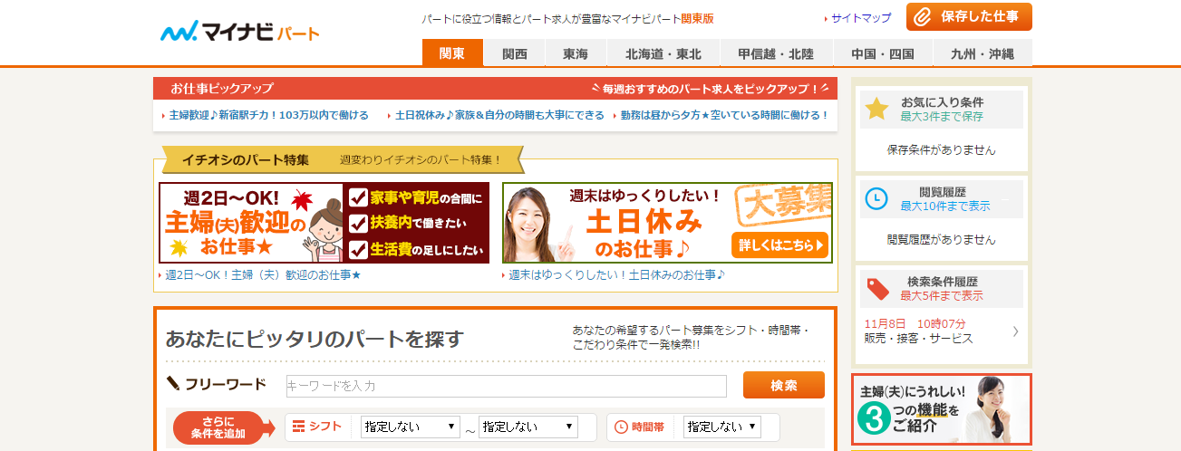The height and width of the screenshot is (451, 1181).
Task: Click the さらに条件を追加 button
Action: coord(218,427)
